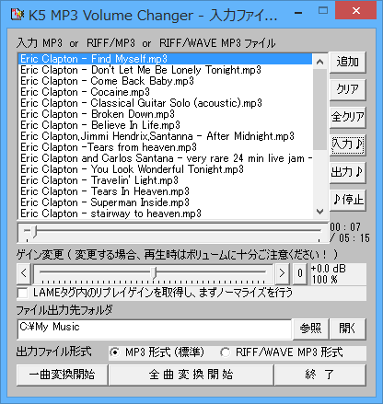Select Tears In Heaven.mp3 list entry
Viewport: 383px width, 404px height.
pos(166,191)
